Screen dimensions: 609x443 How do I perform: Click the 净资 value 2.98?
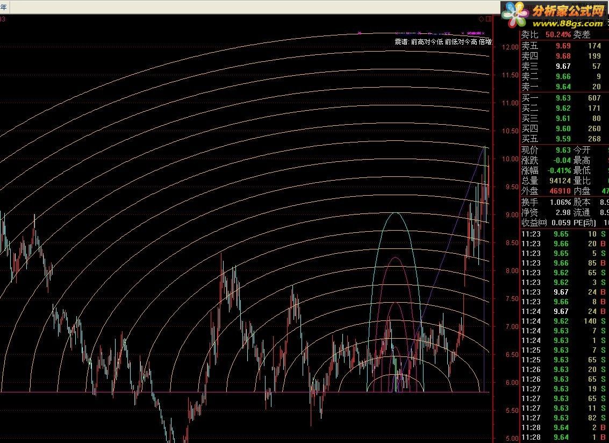click(x=563, y=212)
